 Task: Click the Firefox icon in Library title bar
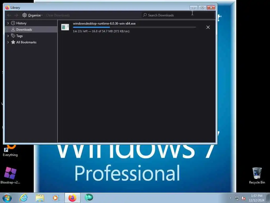(x=7, y=8)
